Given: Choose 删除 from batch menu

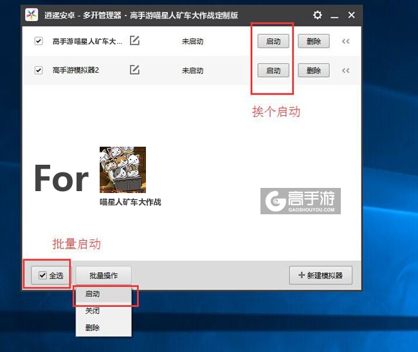Looking at the screenshot, I should tap(104, 328).
